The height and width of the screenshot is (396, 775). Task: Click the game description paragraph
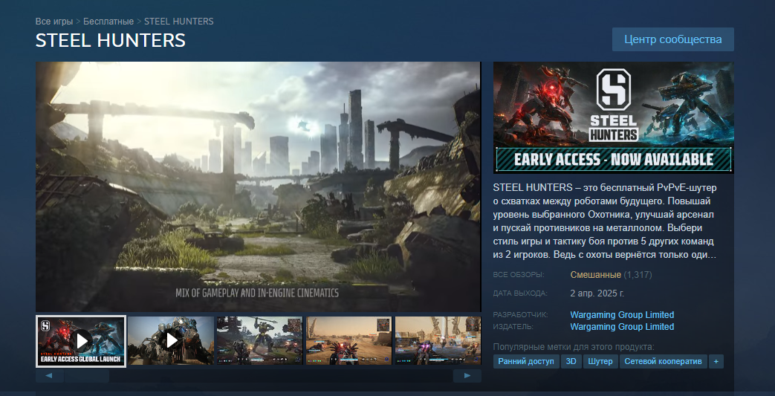tap(605, 221)
